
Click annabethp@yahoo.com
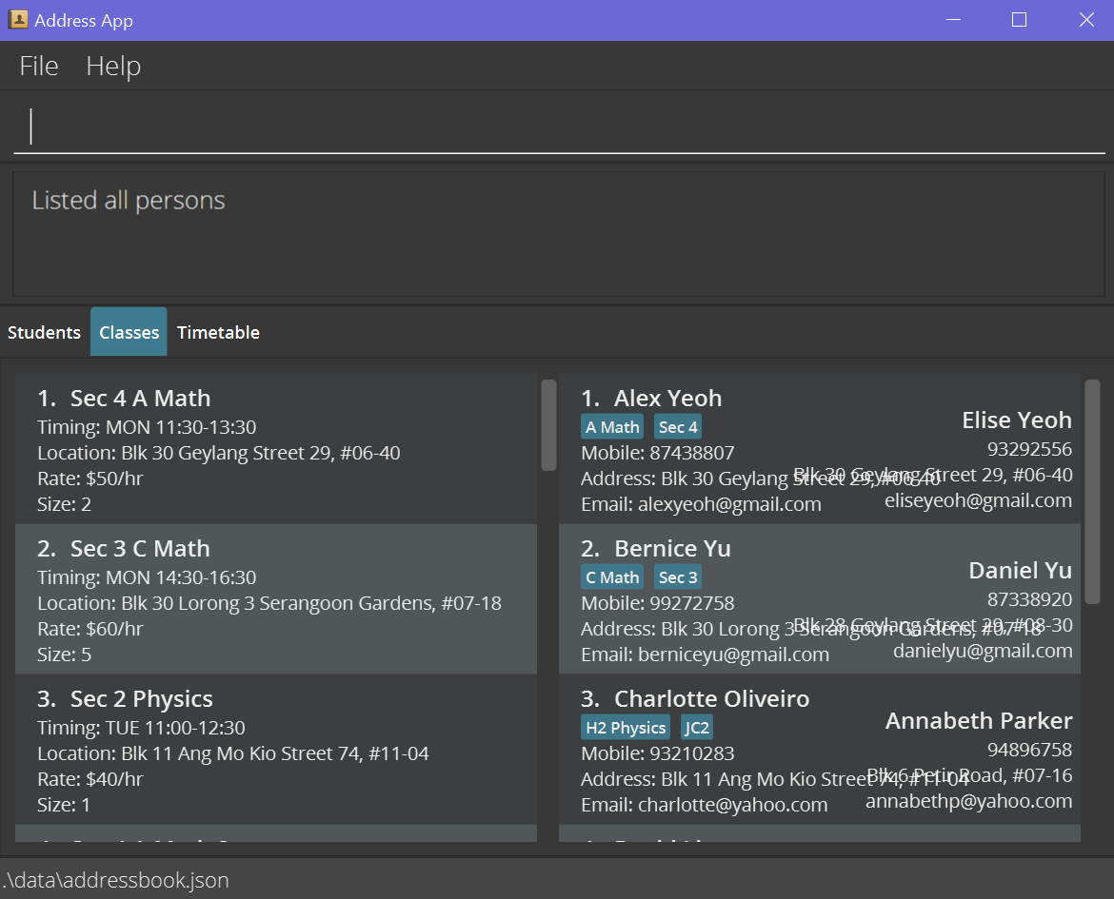click(x=969, y=801)
